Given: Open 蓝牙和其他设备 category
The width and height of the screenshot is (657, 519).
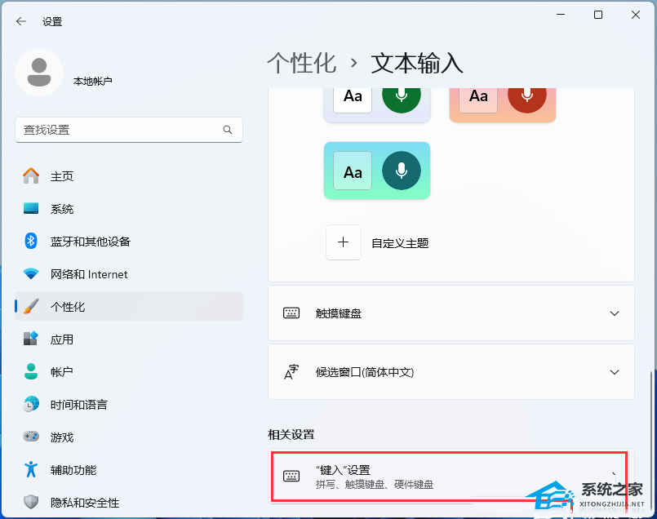Looking at the screenshot, I should (x=129, y=242).
